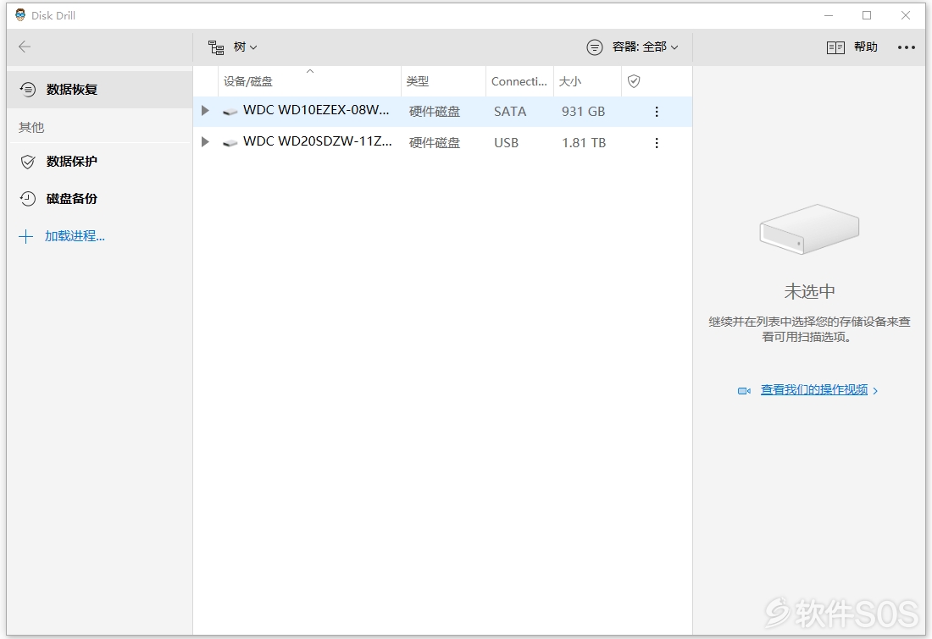Open the 树 view mode dropdown

click(x=232, y=47)
